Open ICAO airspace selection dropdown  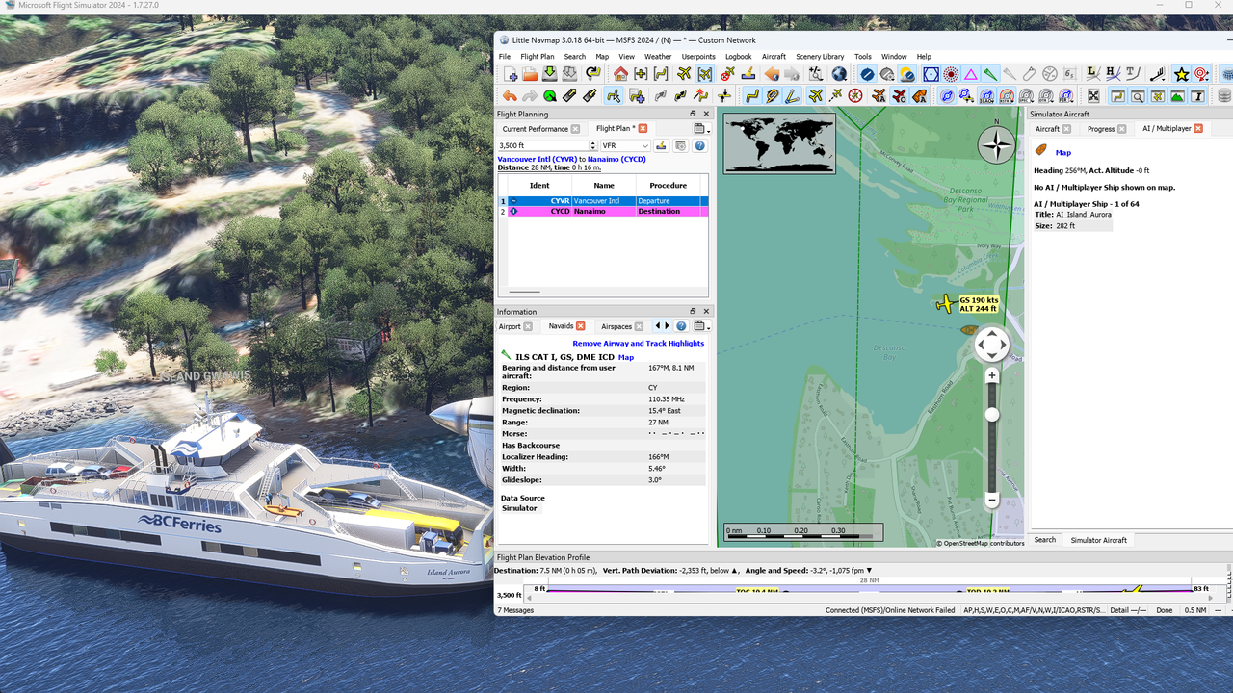coord(987,95)
